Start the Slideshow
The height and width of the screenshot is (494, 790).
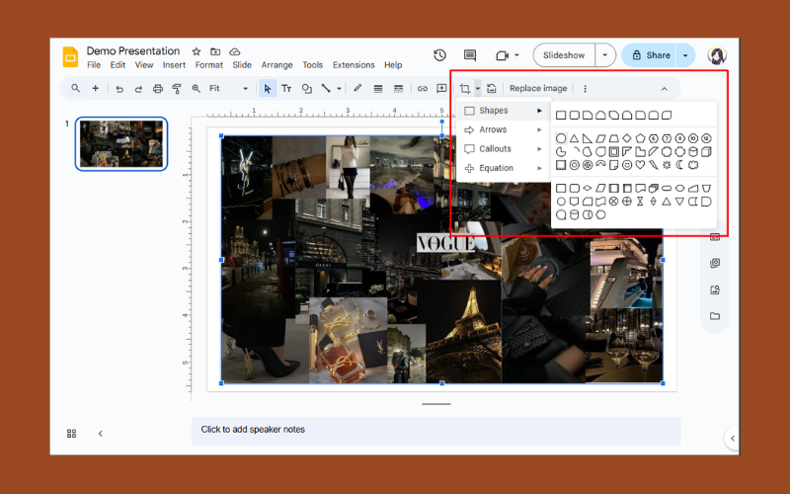pos(564,55)
